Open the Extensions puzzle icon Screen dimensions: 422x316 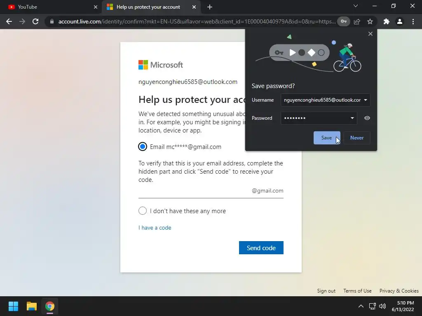coord(387,21)
